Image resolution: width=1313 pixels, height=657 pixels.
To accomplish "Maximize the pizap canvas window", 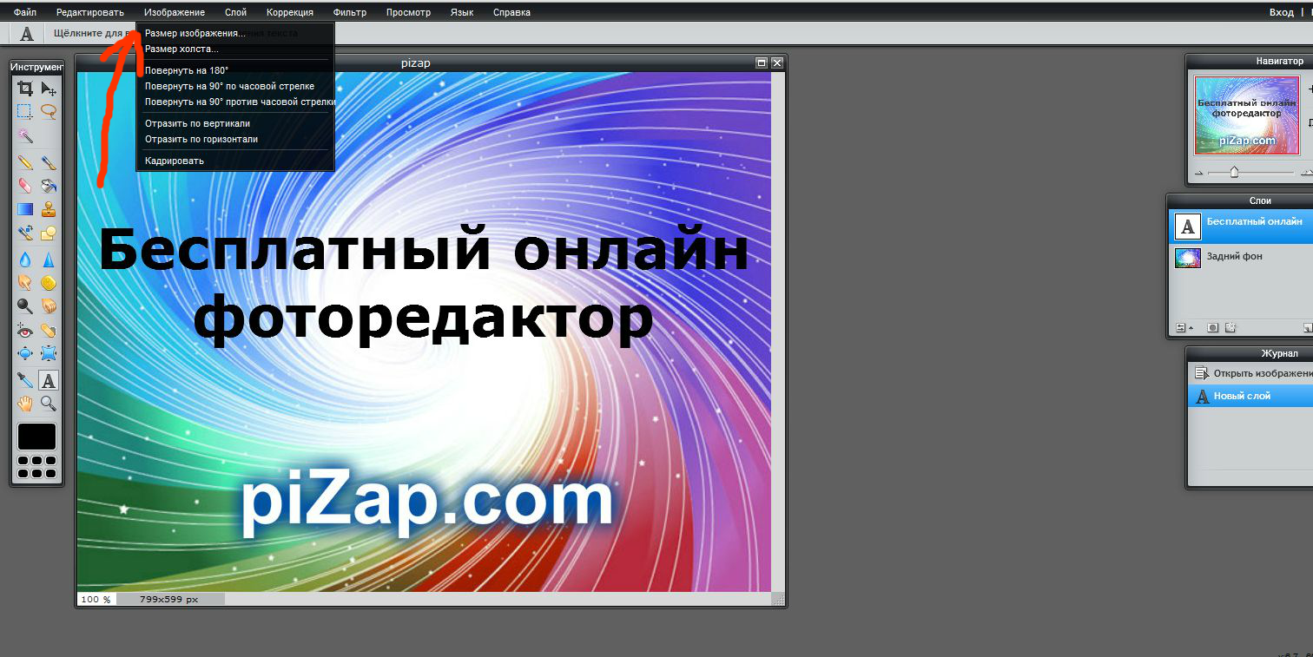I will tap(762, 62).
